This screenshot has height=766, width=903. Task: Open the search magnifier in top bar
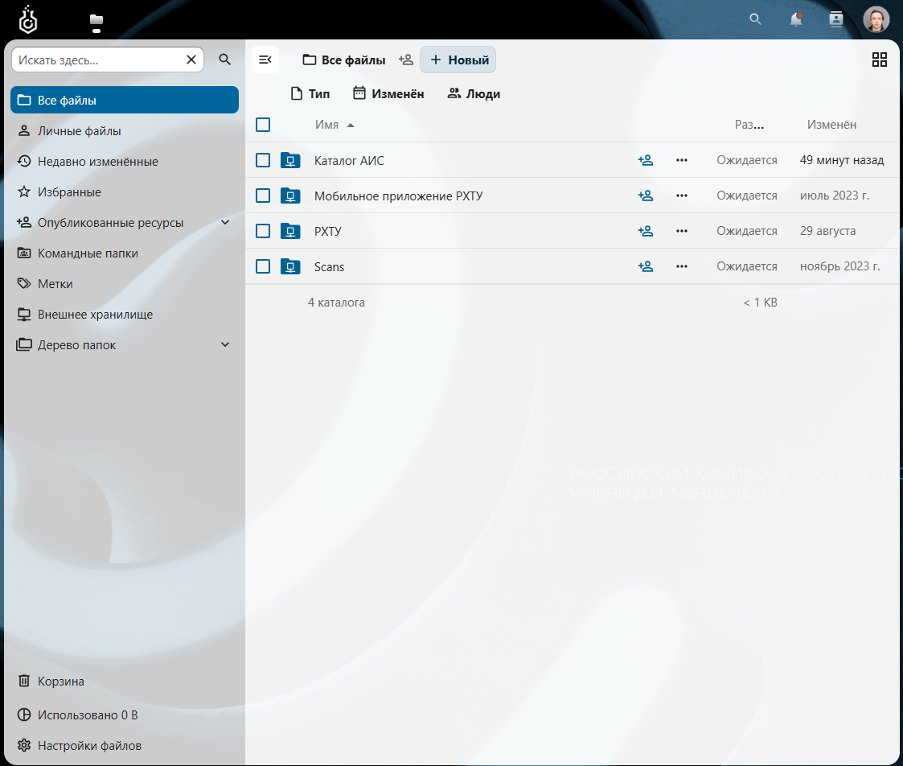point(755,19)
